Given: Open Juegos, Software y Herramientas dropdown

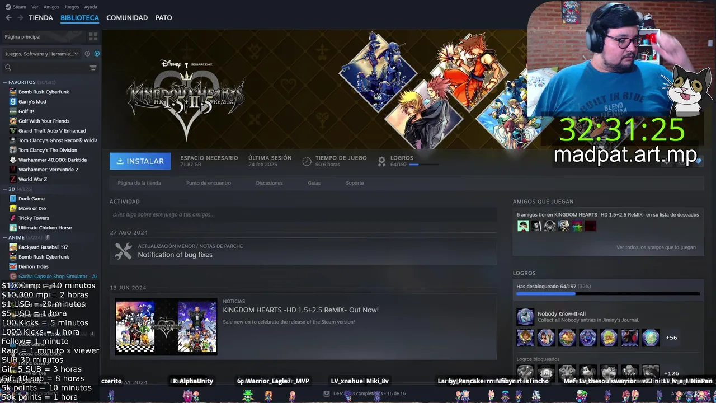Looking at the screenshot, I should click(42, 54).
